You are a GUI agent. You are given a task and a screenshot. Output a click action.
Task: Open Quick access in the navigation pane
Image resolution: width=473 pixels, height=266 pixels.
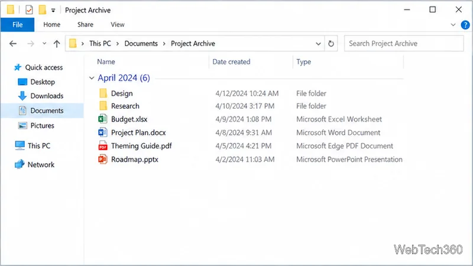(44, 67)
